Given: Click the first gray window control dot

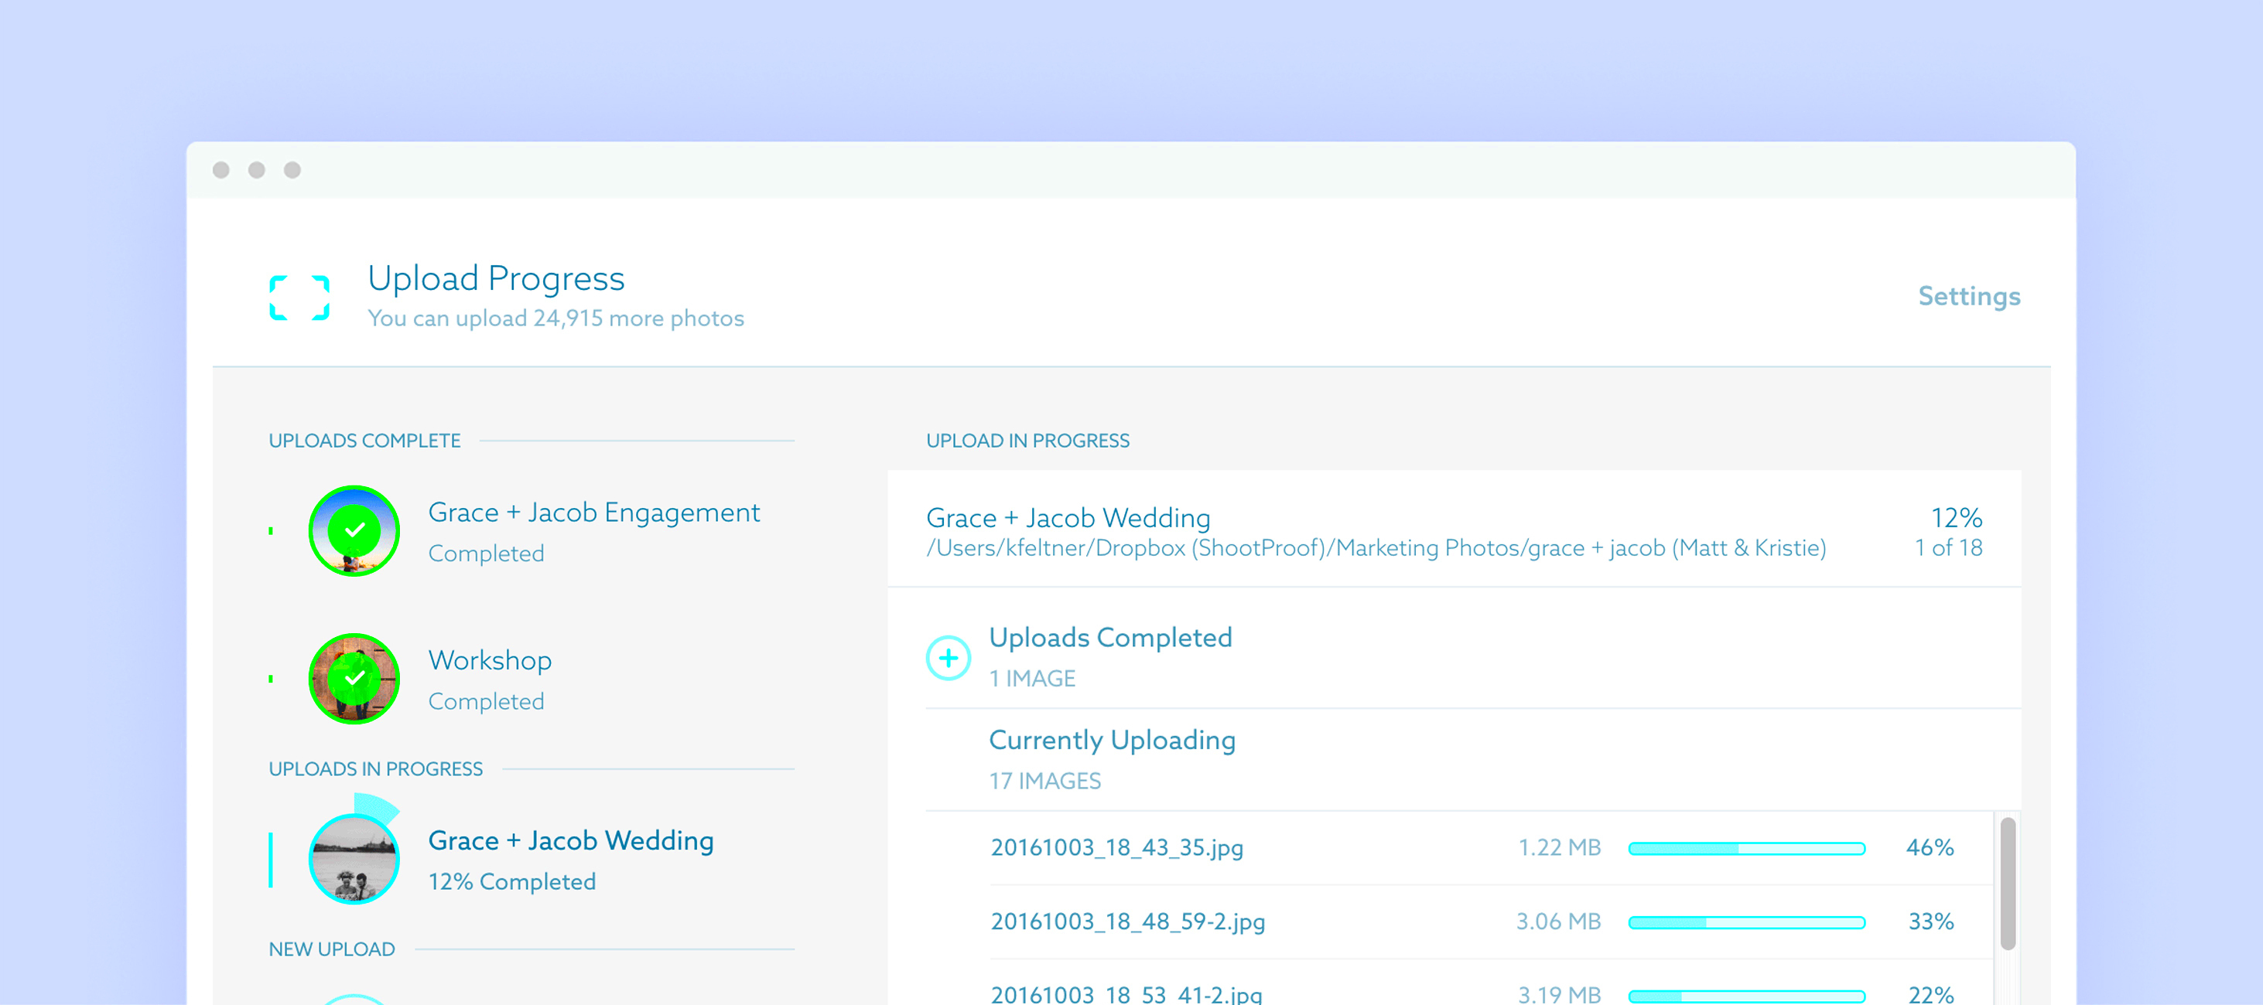Looking at the screenshot, I should coord(221,169).
